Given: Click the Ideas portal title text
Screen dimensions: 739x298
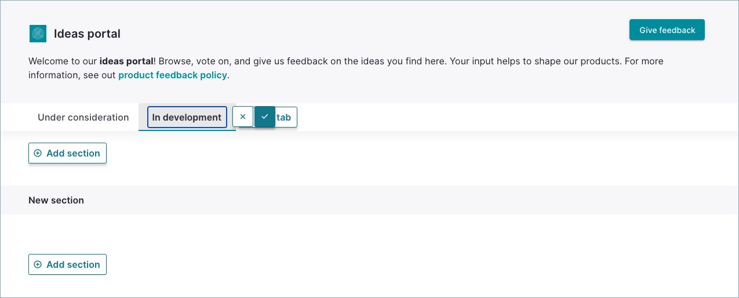Looking at the screenshot, I should pos(87,34).
